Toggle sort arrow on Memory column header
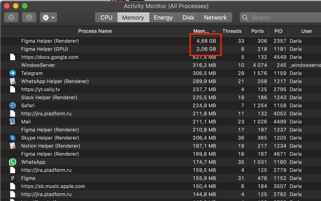321x201 pixels. pos(214,31)
